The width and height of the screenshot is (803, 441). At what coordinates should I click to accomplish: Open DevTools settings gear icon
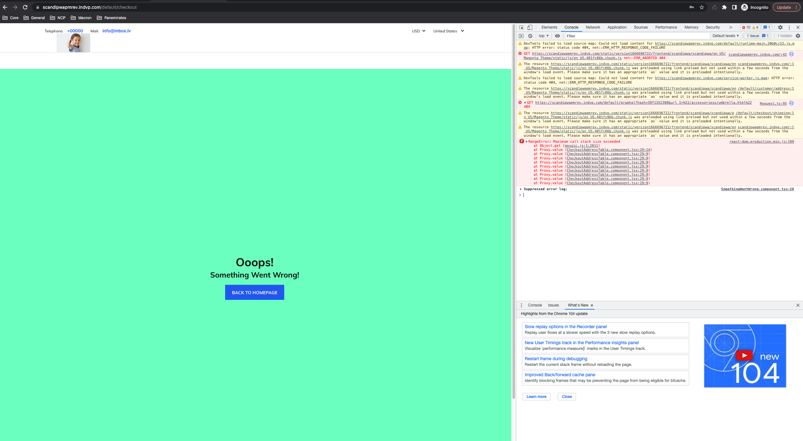coord(781,27)
